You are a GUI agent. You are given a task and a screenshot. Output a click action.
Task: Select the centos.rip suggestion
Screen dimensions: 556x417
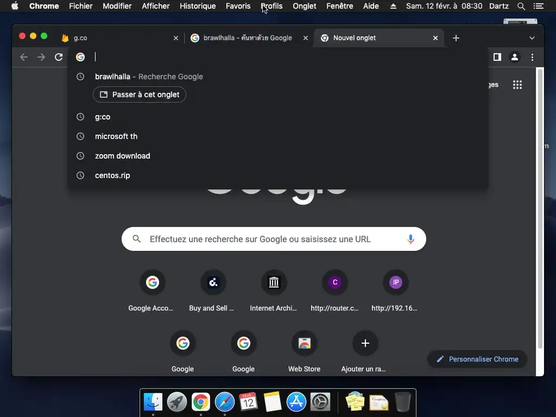[278, 175]
